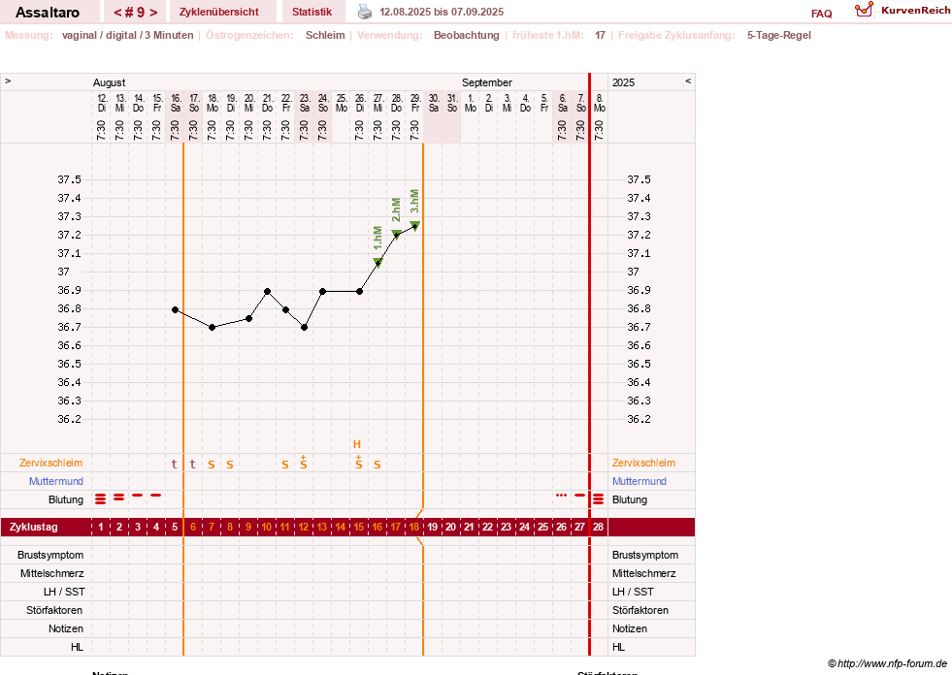Select cycle day 14
952x675 pixels.
[341, 527]
